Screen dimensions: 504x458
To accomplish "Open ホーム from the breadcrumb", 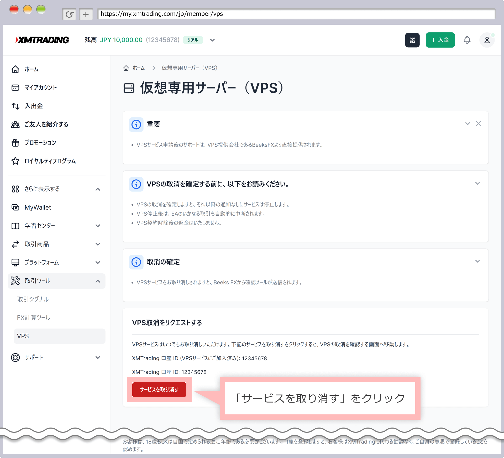I will 139,68.
